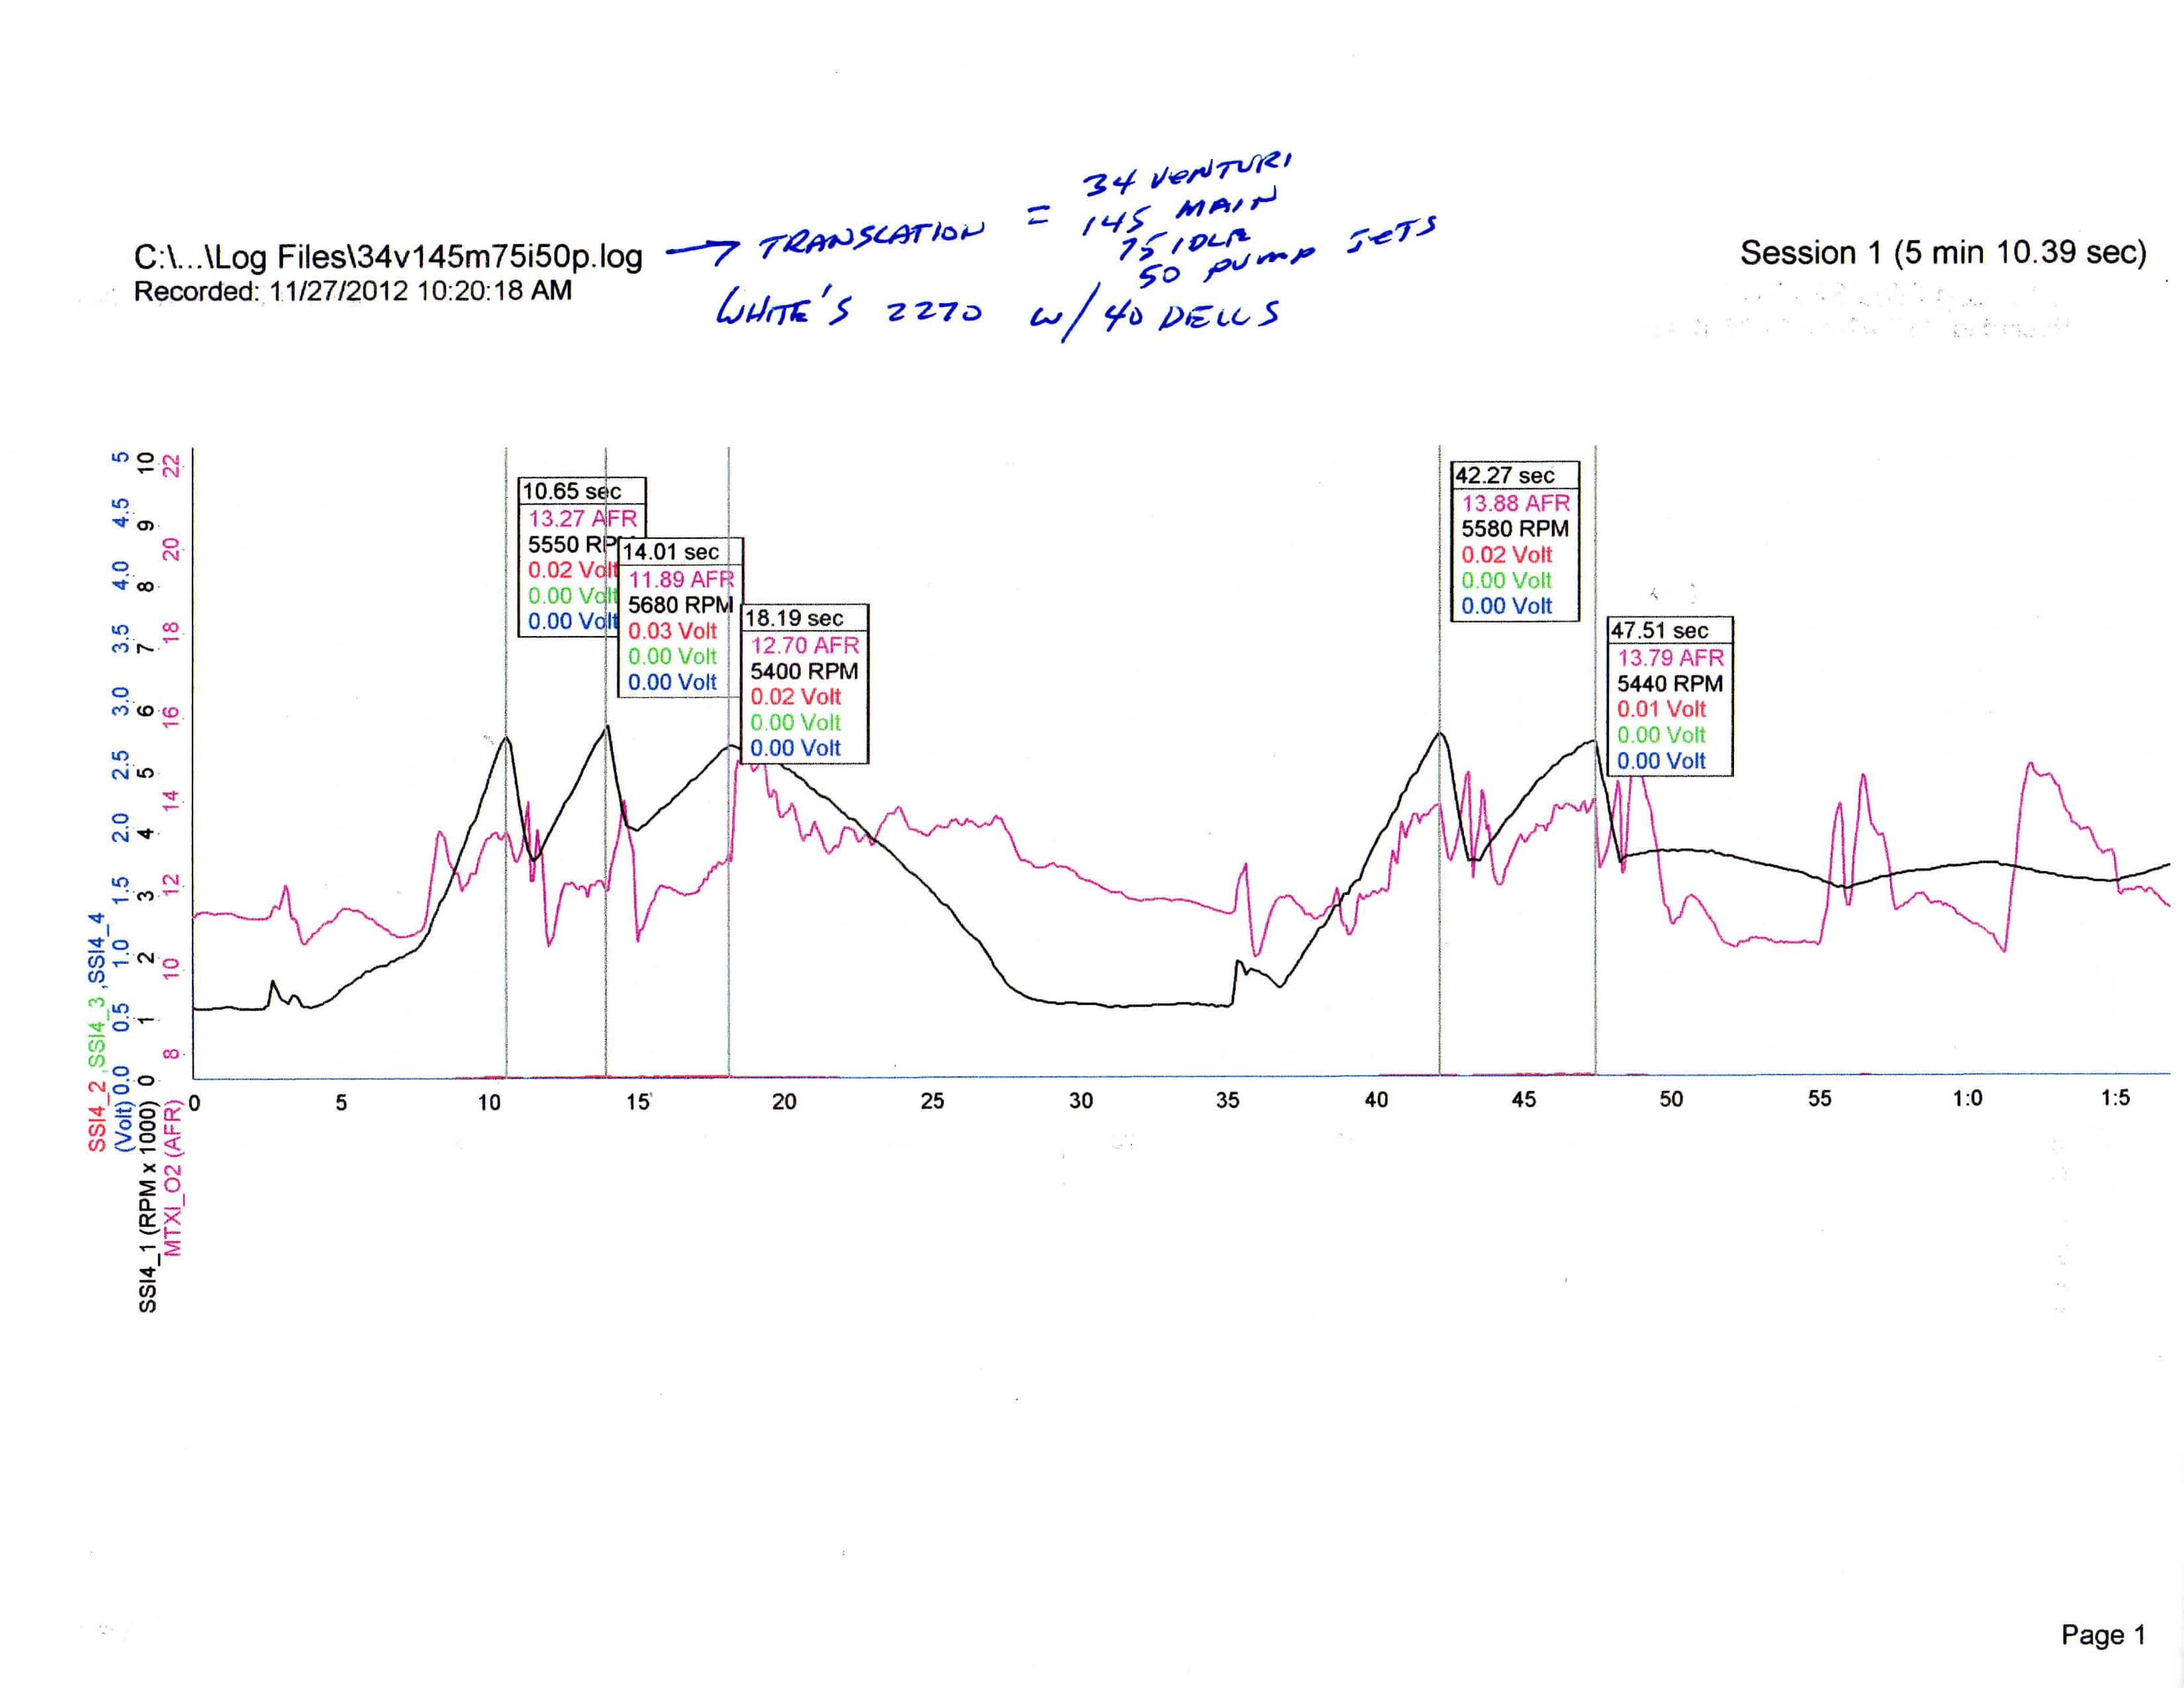Click the 5440 RPM value
The width and height of the screenshot is (2184, 1688).
(x=1670, y=684)
